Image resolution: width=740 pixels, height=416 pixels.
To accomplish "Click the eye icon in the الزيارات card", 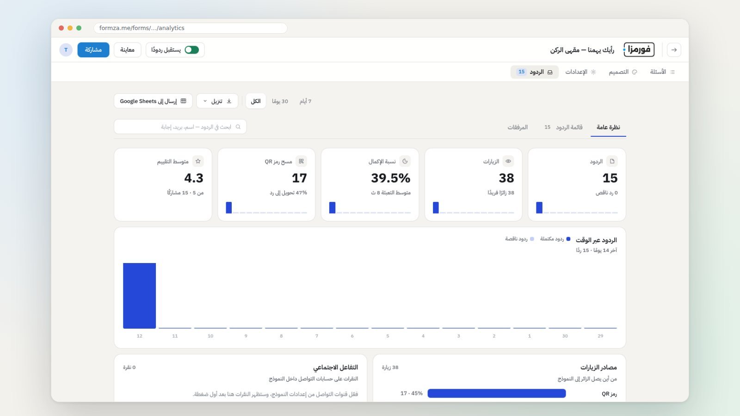I will click(508, 161).
